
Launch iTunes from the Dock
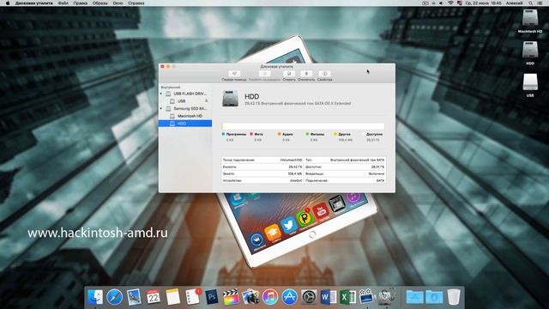click(270, 297)
